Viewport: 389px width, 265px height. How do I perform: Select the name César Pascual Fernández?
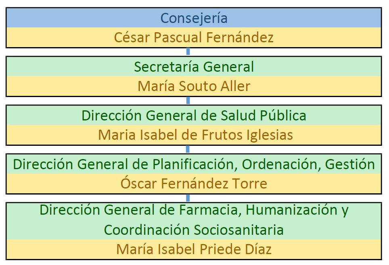[194, 37]
